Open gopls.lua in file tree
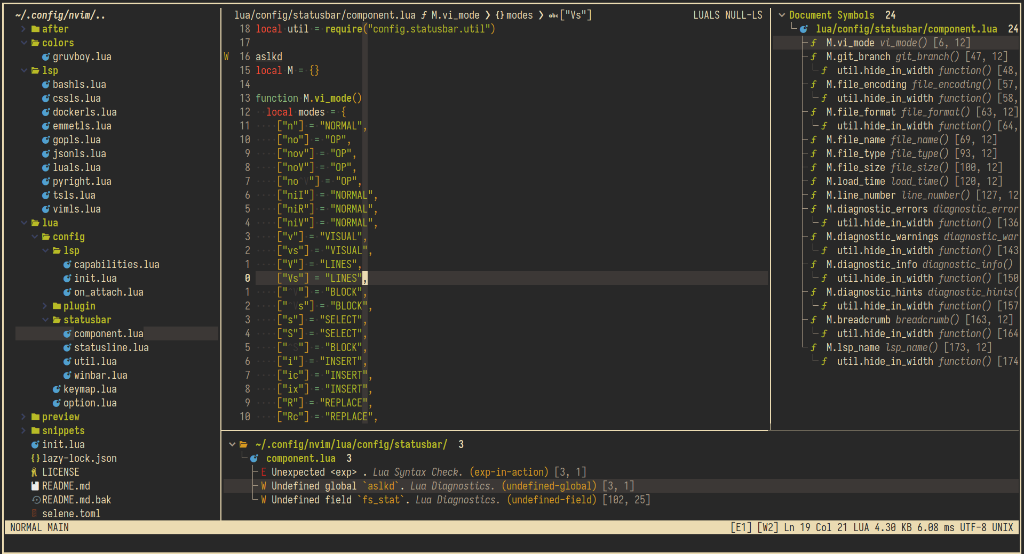This screenshot has height=554, width=1024. (x=76, y=140)
